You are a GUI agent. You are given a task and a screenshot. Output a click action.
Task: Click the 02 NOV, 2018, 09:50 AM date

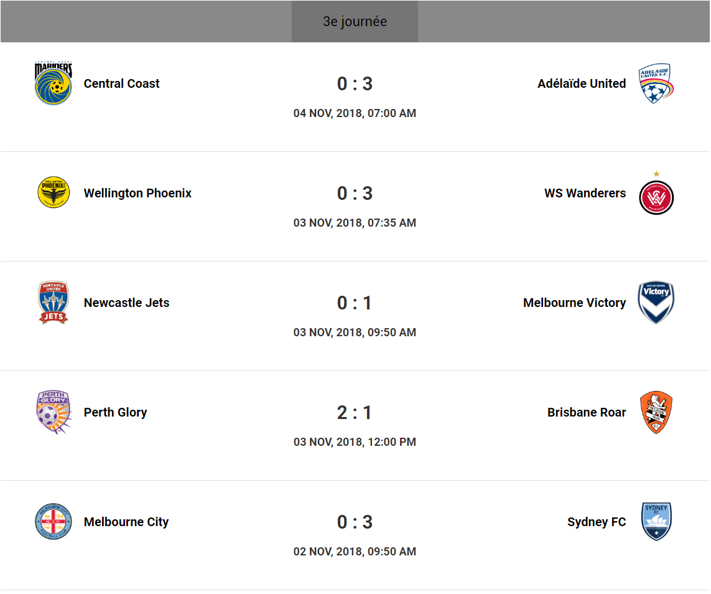[x=355, y=552]
